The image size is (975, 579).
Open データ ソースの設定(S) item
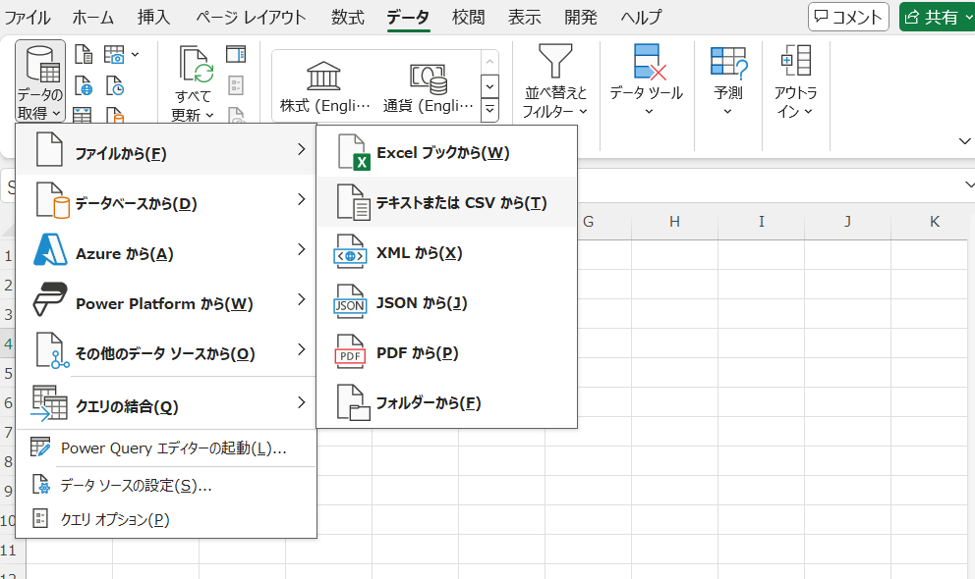click(x=166, y=485)
